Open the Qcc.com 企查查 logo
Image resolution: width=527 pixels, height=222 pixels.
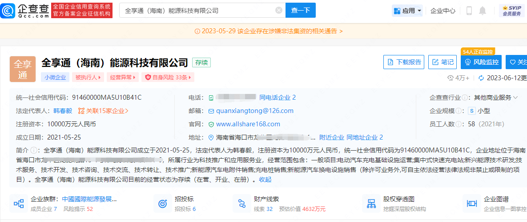point(24,10)
